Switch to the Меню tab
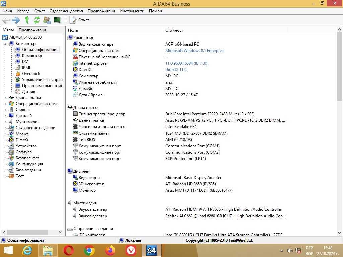The height and width of the screenshot is (257, 343). (x=8, y=29)
